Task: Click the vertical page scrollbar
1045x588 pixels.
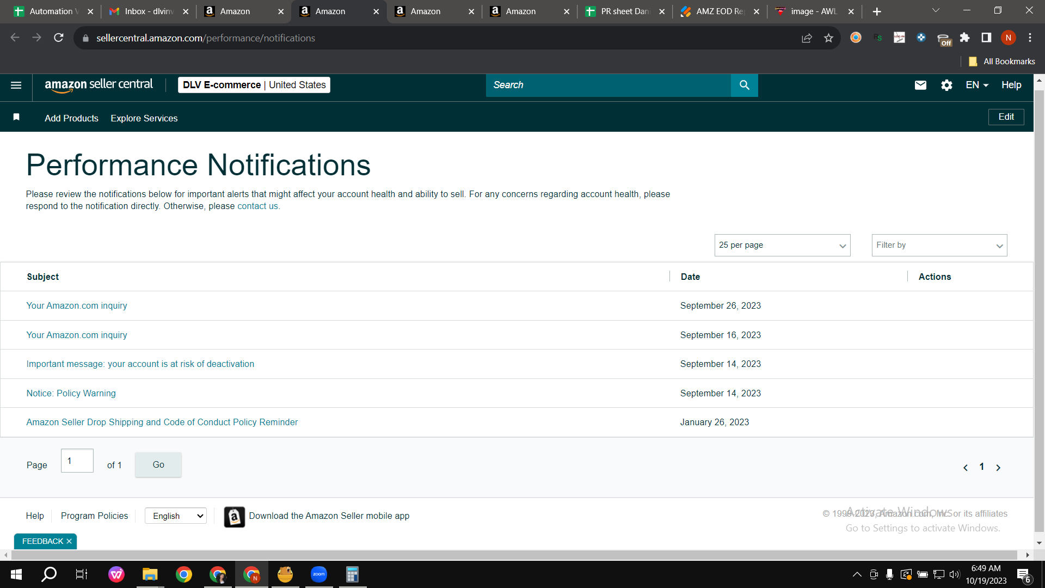Action: click(1039, 310)
